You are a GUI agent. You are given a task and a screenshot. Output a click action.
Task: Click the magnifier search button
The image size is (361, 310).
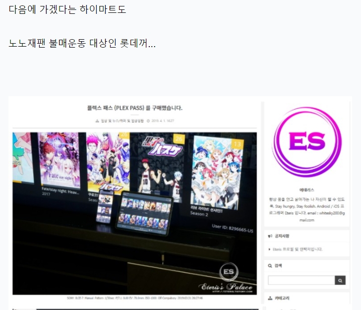tap(340, 280)
